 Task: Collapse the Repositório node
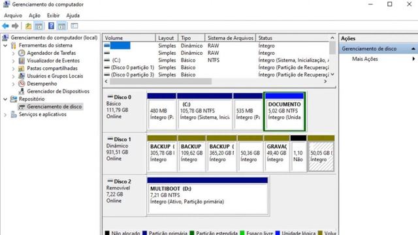[5, 99]
